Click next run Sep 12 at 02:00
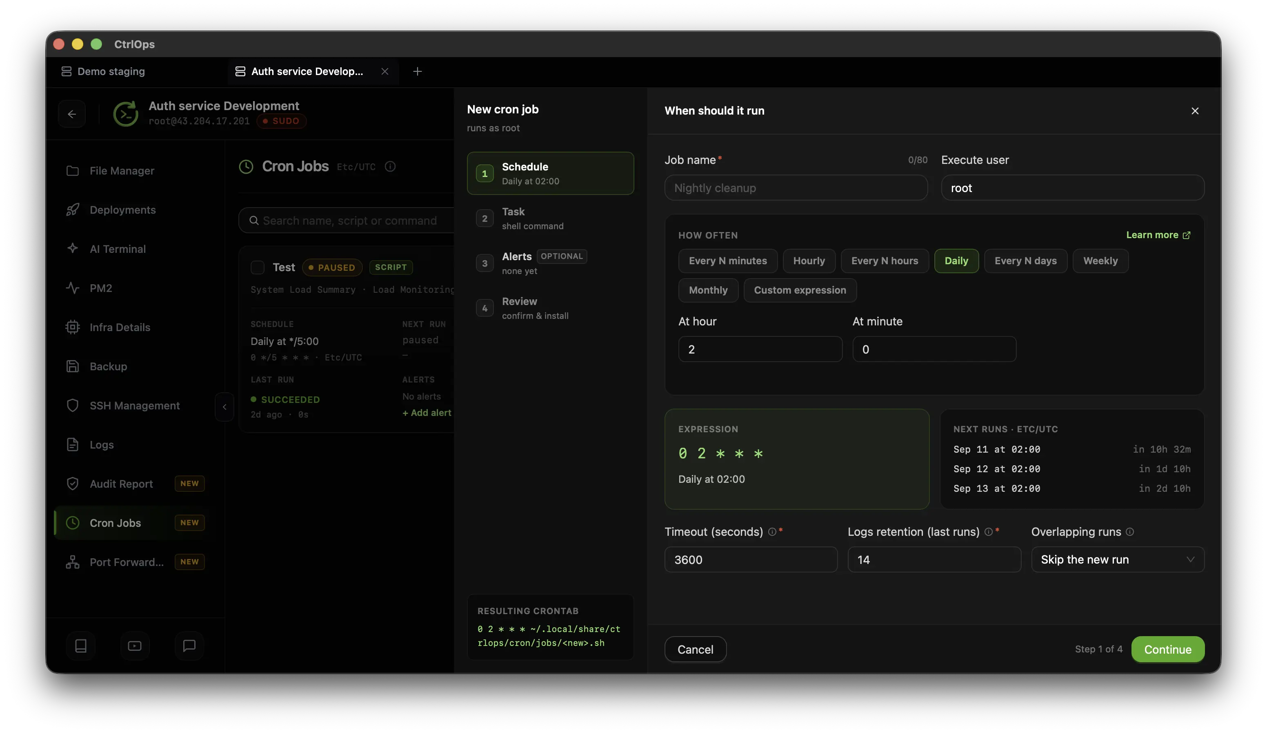This screenshot has height=734, width=1267. (996, 469)
